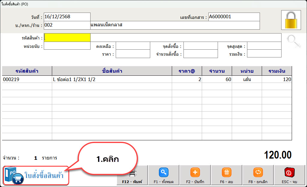Click the order quantity input field
Viewport: 307px width, 187px height.
[201, 54]
